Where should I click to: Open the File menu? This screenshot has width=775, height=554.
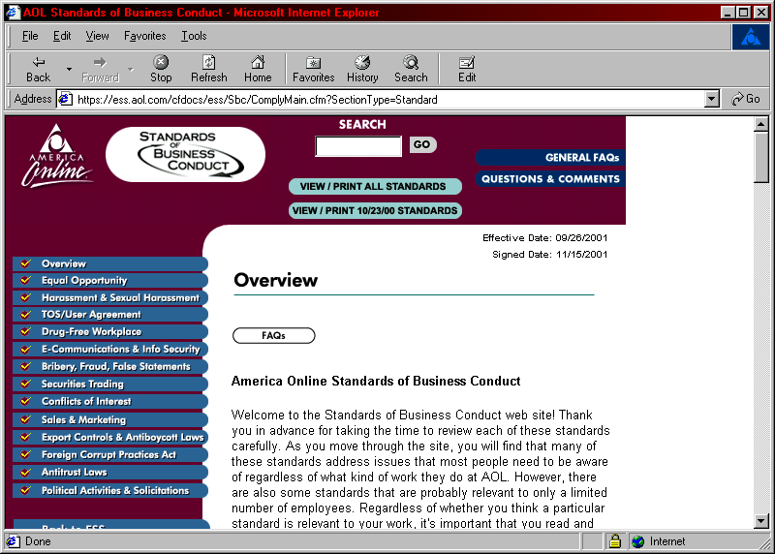30,36
